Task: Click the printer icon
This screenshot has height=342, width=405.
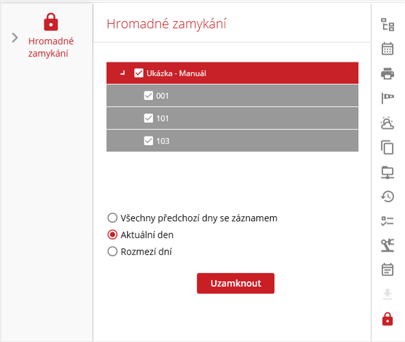Action: [x=387, y=74]
